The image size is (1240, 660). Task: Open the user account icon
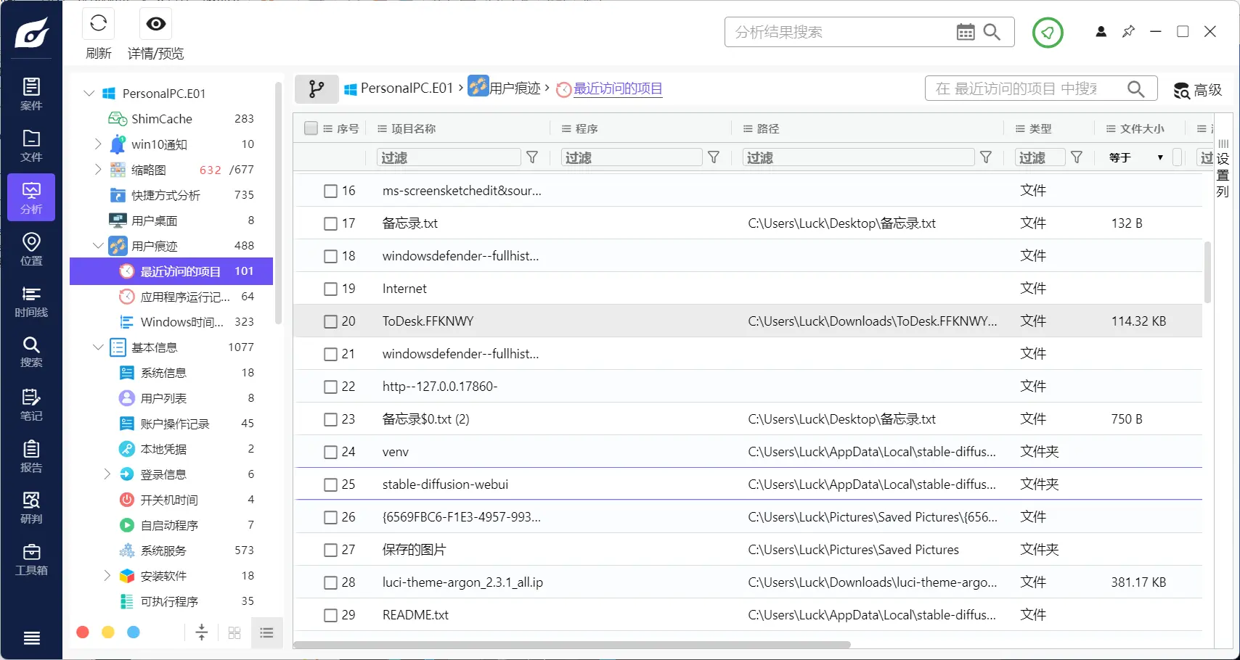coord(1101,32)
